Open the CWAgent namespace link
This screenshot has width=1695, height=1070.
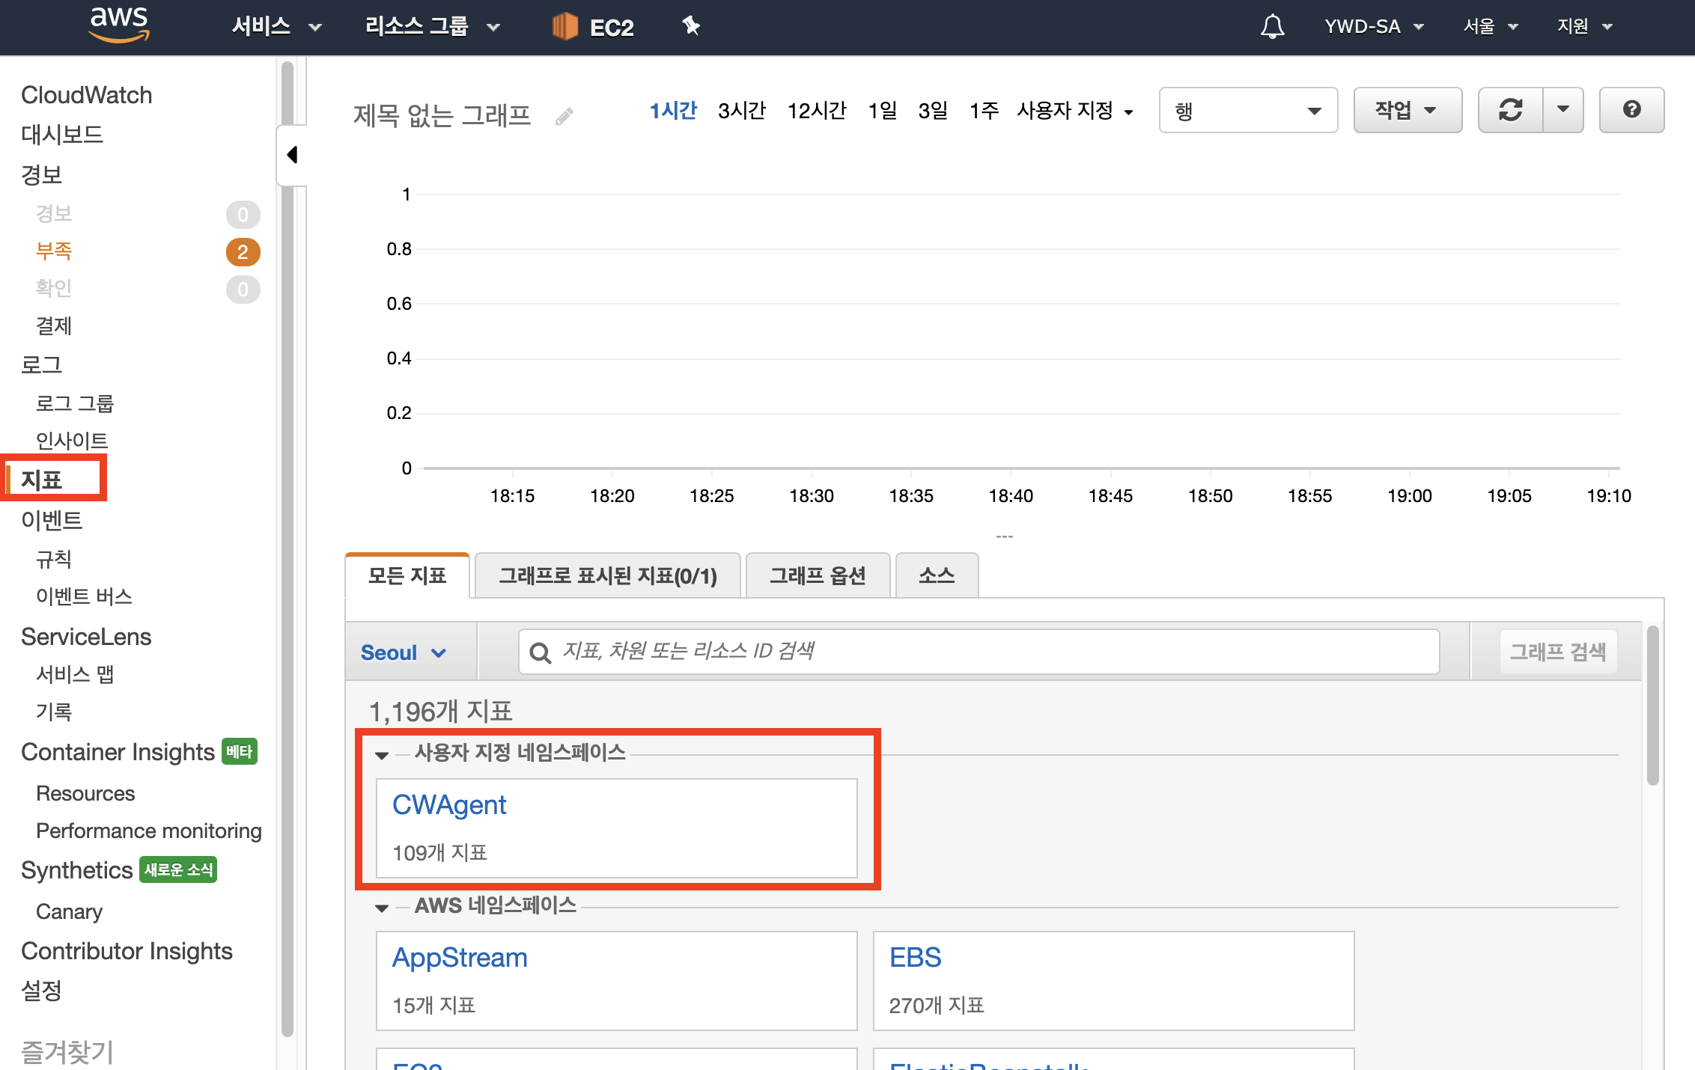(449, 805)
